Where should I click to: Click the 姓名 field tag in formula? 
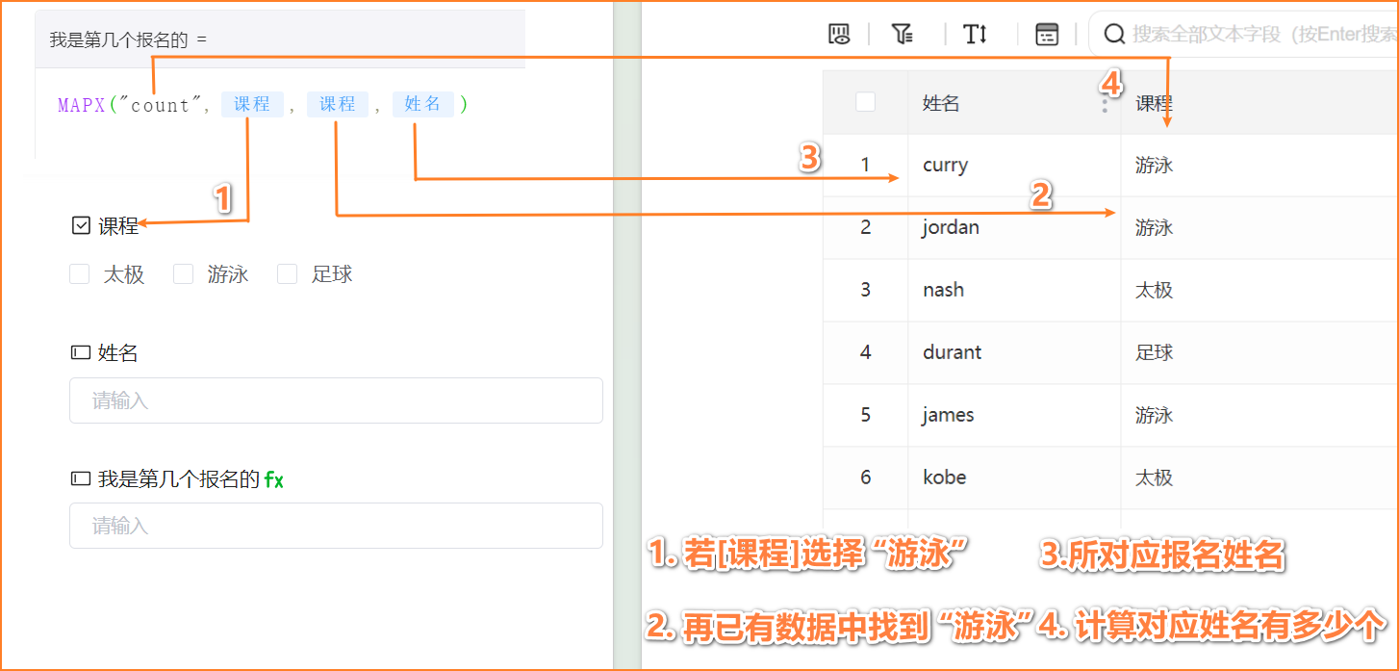[x=422, y=105]
